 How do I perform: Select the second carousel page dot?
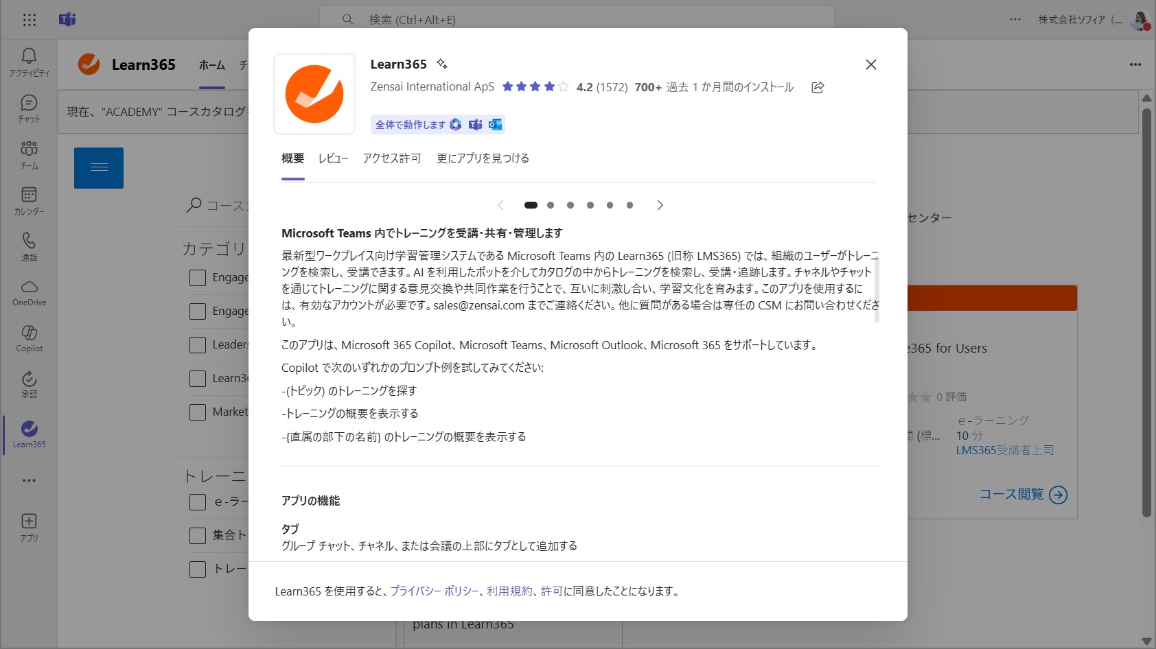click(551, 205)
